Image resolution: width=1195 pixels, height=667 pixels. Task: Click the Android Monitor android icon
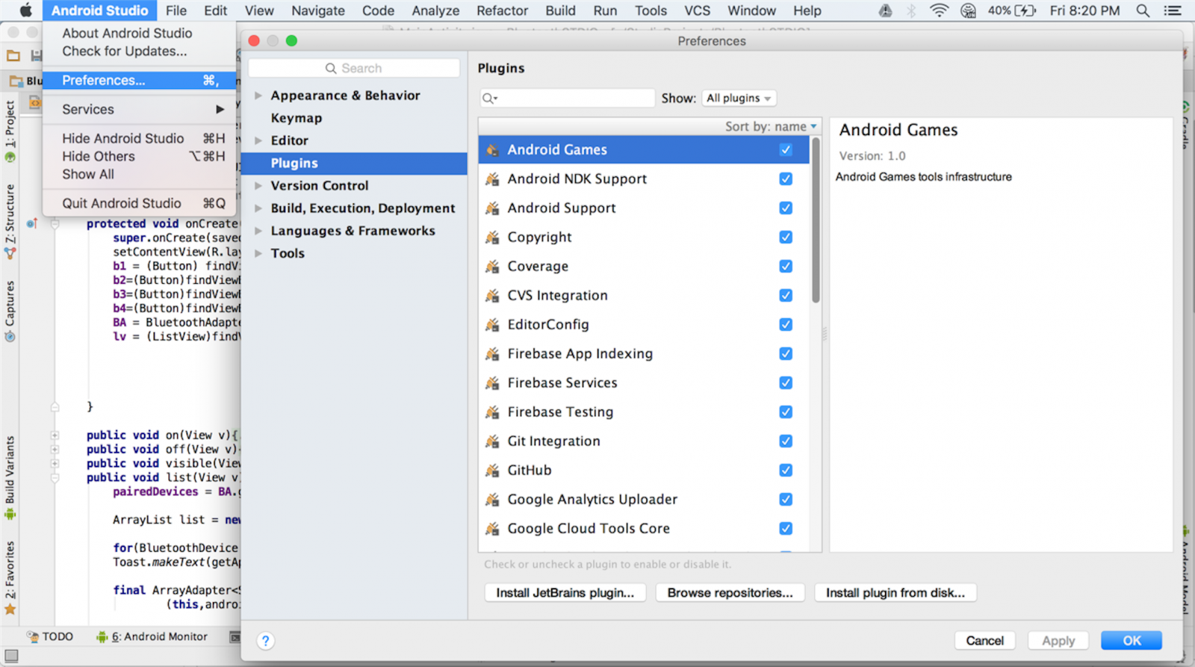click(102, 636)
